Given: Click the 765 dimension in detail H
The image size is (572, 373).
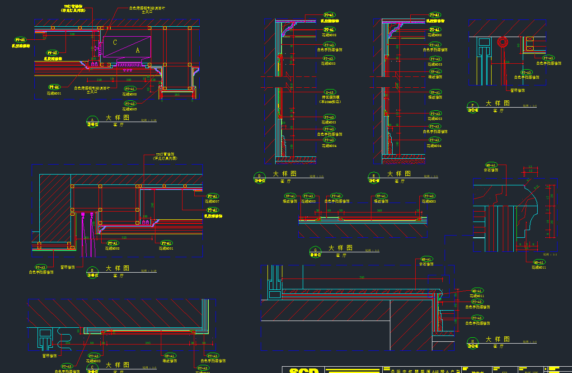Looking at the screenshot, I should (x=361, y=277).
